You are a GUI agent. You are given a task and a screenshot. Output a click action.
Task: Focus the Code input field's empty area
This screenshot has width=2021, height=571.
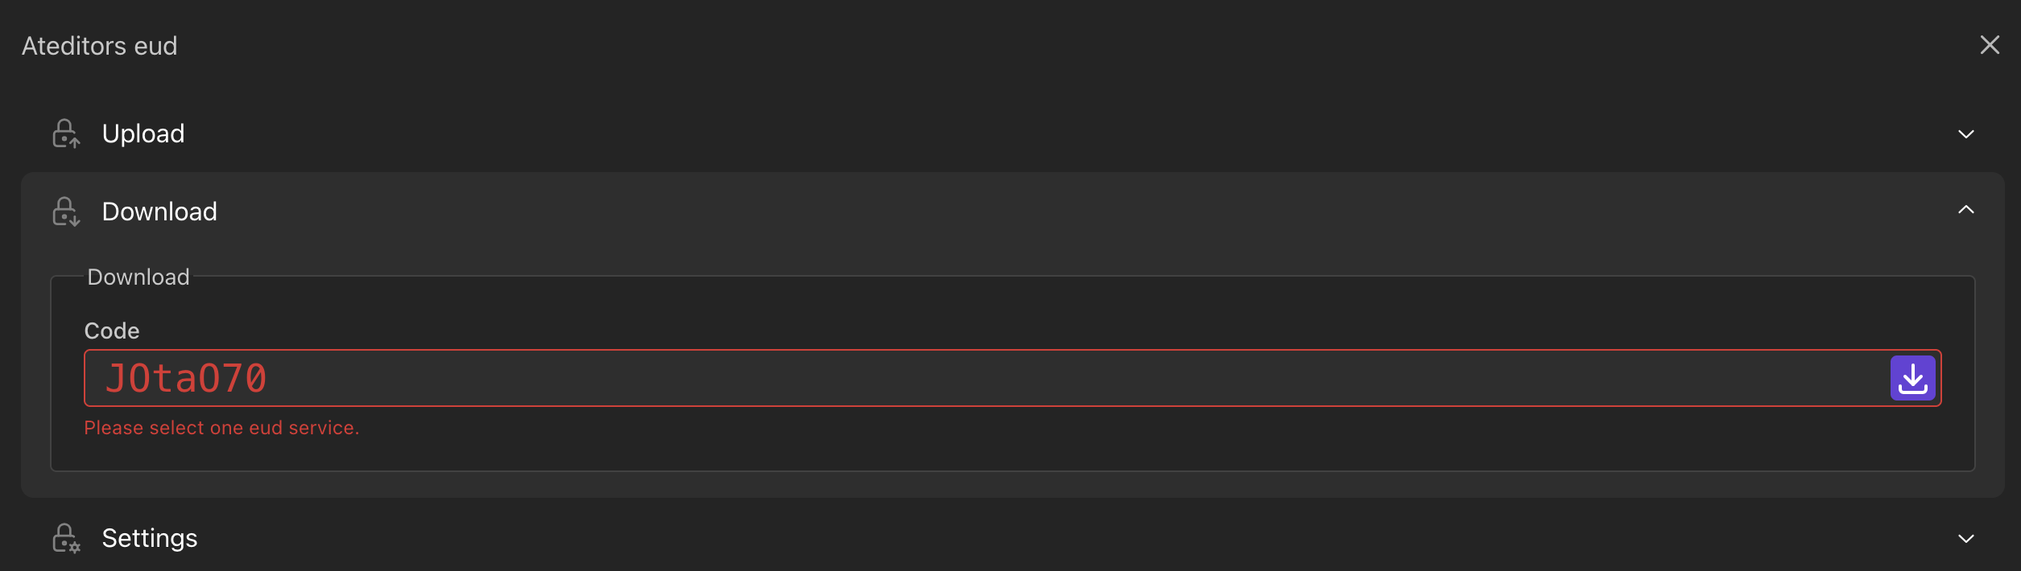(x=1047, y=378)
